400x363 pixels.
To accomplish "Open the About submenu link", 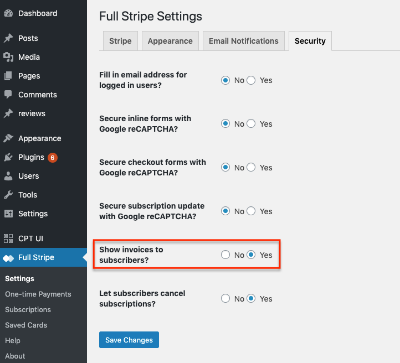I will 15,356.
